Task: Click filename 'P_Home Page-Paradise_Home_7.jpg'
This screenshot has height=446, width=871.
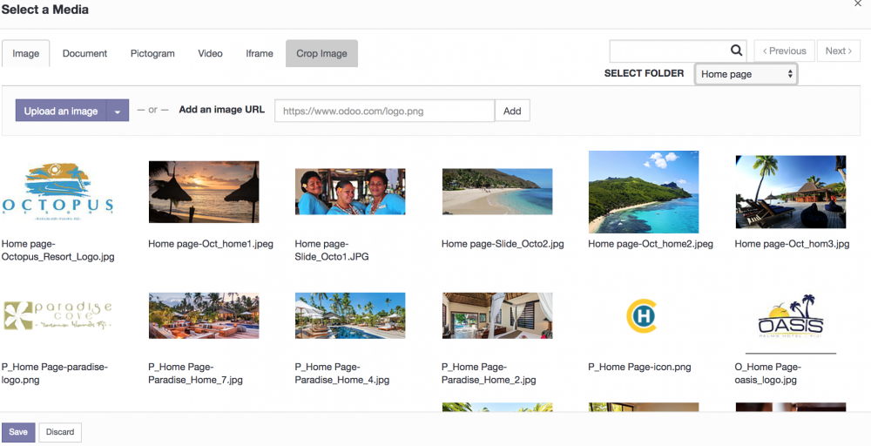Action: tap(195, 374)
